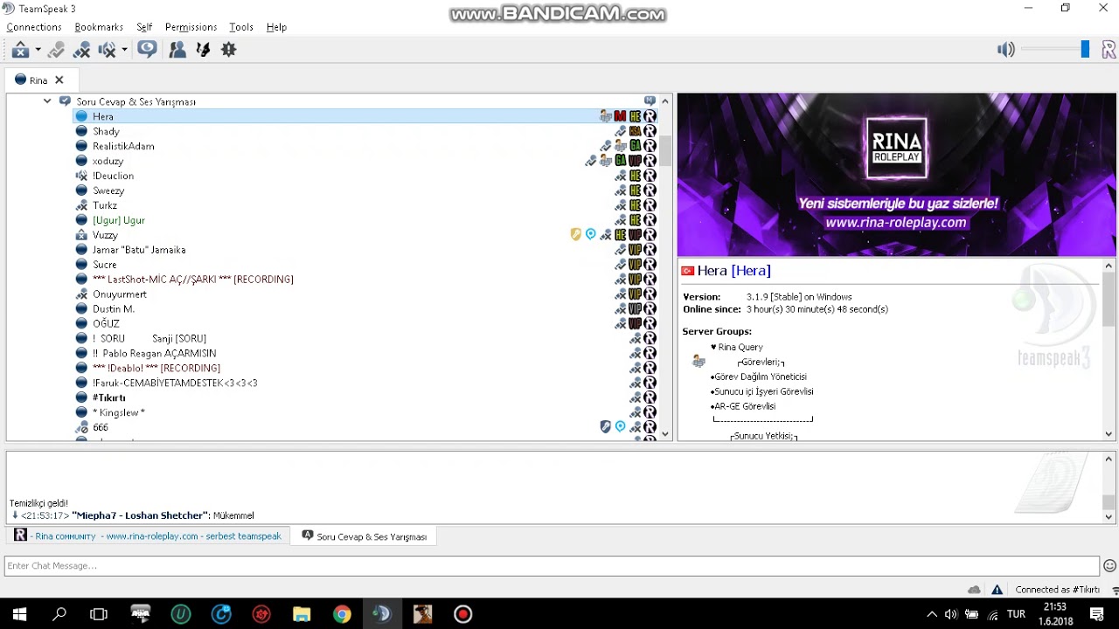Click the Enter Chat Message input field
This screenshot has width=1119, height=629.
coord(552,566)
